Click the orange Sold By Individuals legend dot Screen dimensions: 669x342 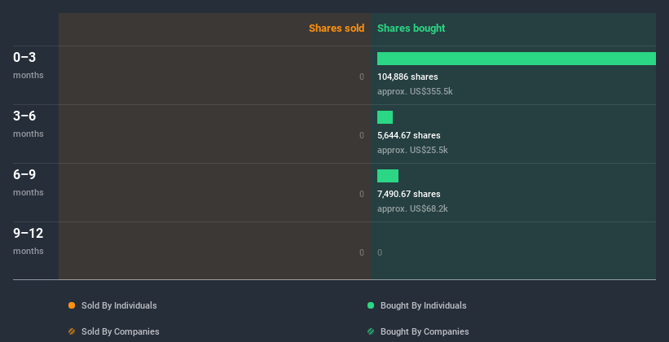72,305
